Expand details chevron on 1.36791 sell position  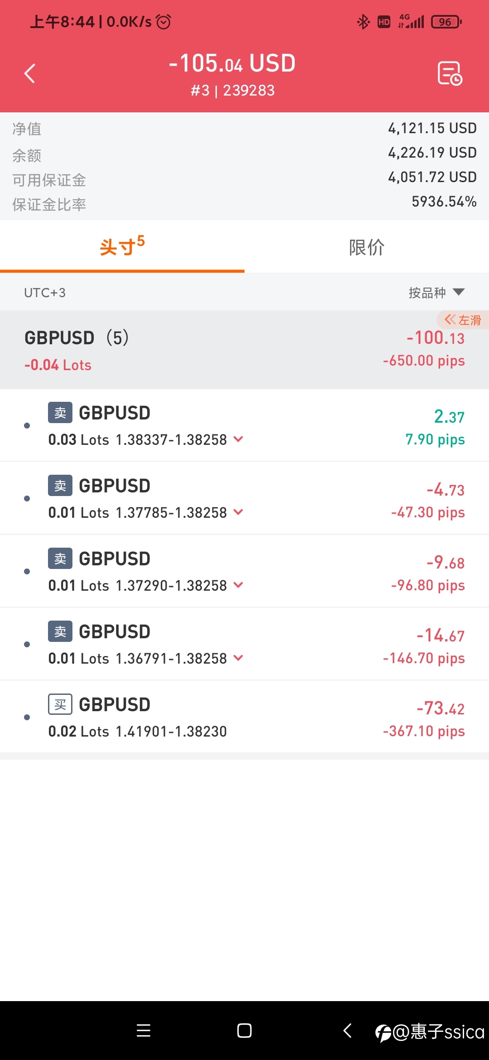click(x=238, y=658)
